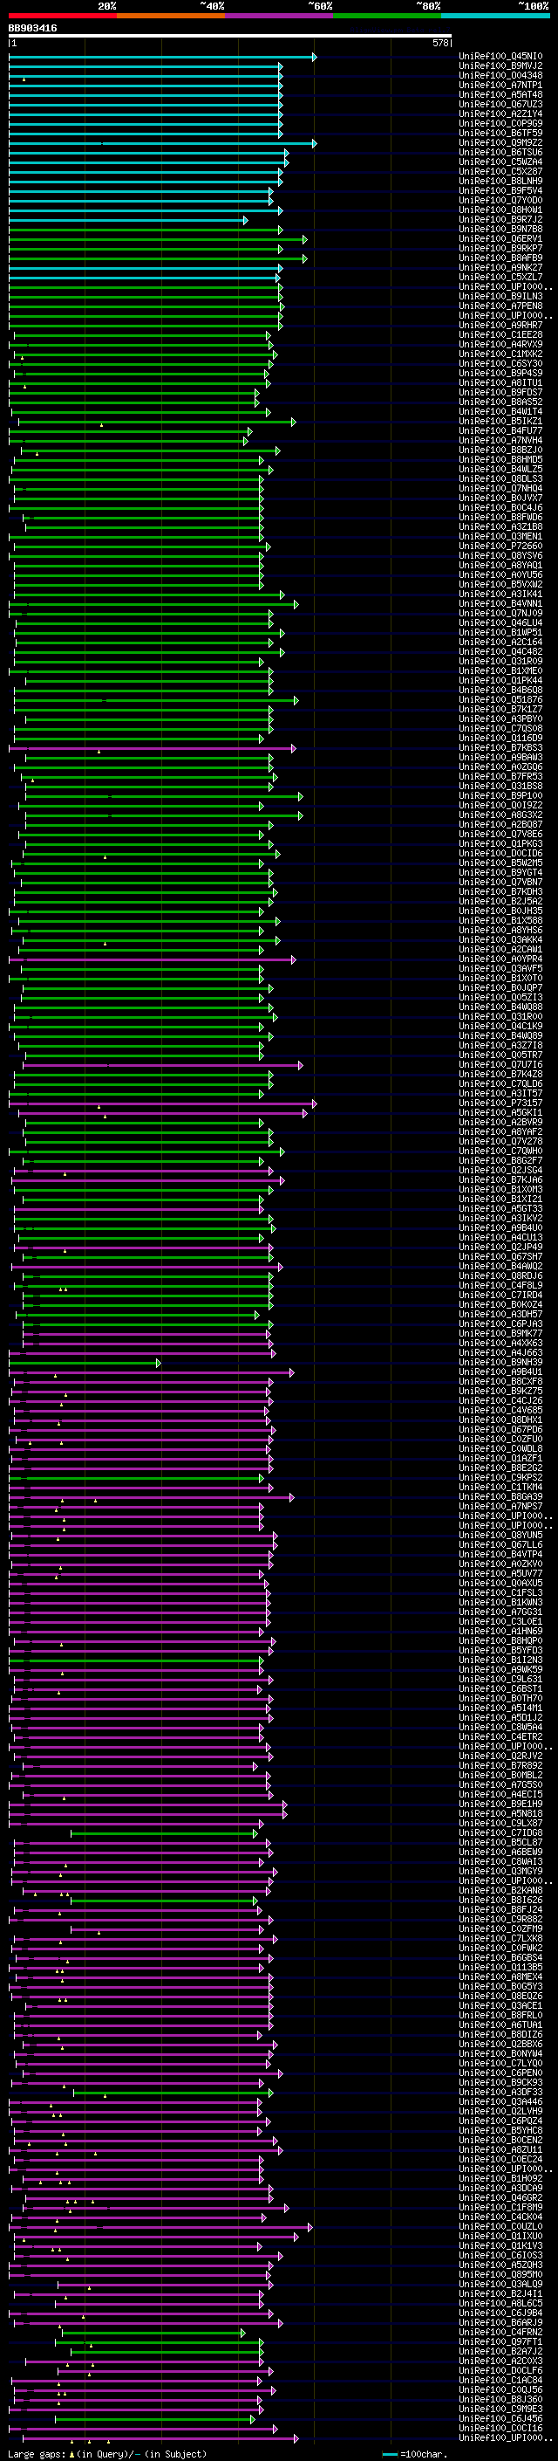Select hit label UniRef100_O04348
The width and height of the screenshot is (558, 2461).
point(500,75)
